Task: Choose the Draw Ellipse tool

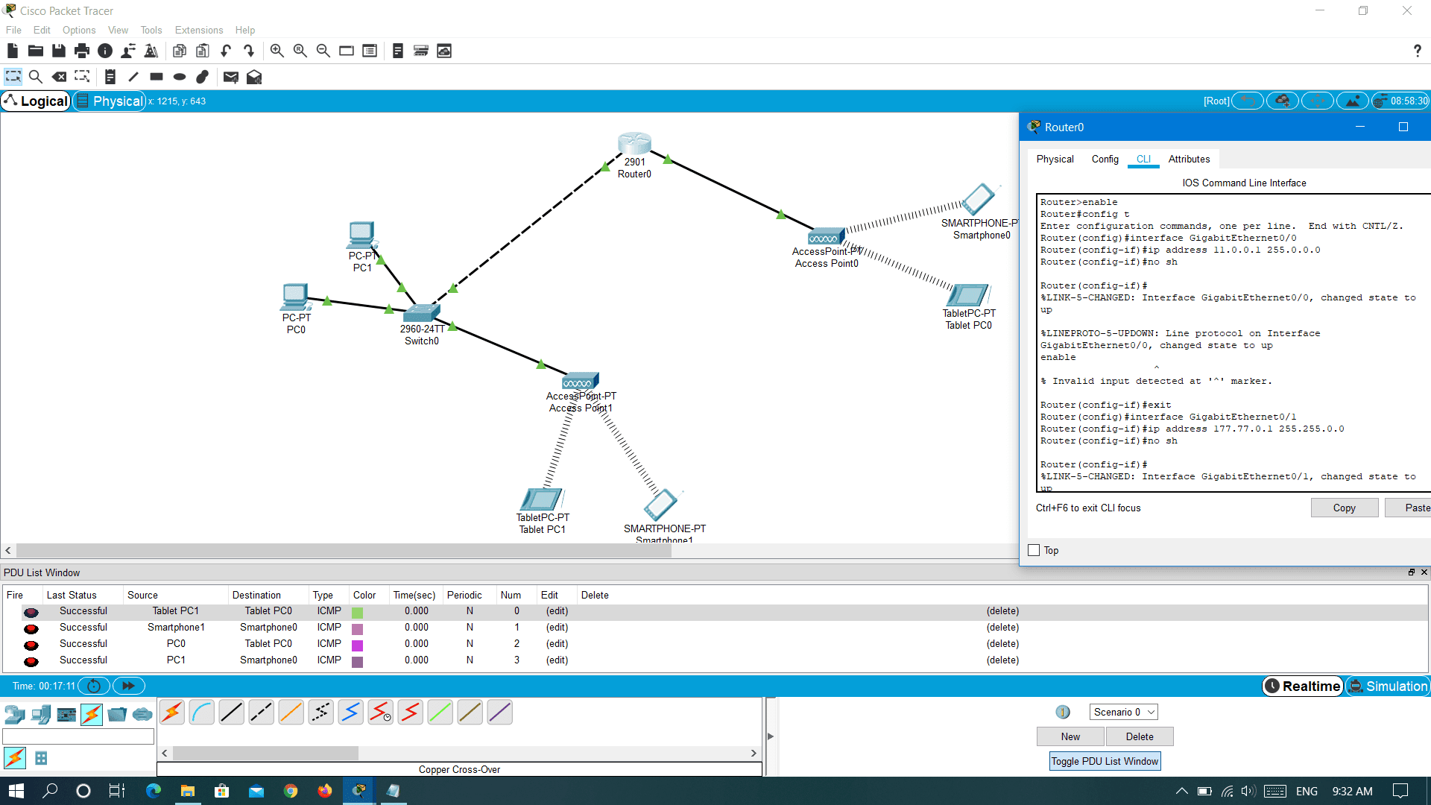Action: coord(180,77)
